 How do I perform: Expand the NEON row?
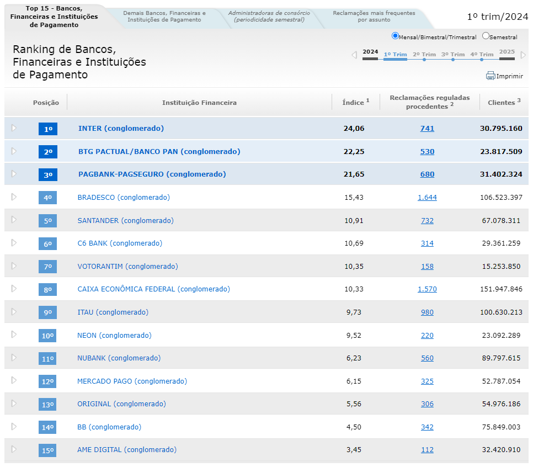(14, 335)
